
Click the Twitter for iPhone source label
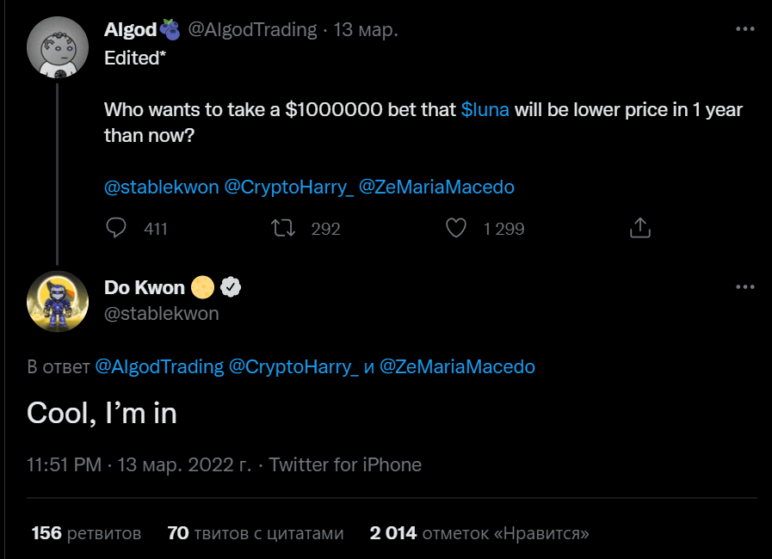(x=345, y=464)
